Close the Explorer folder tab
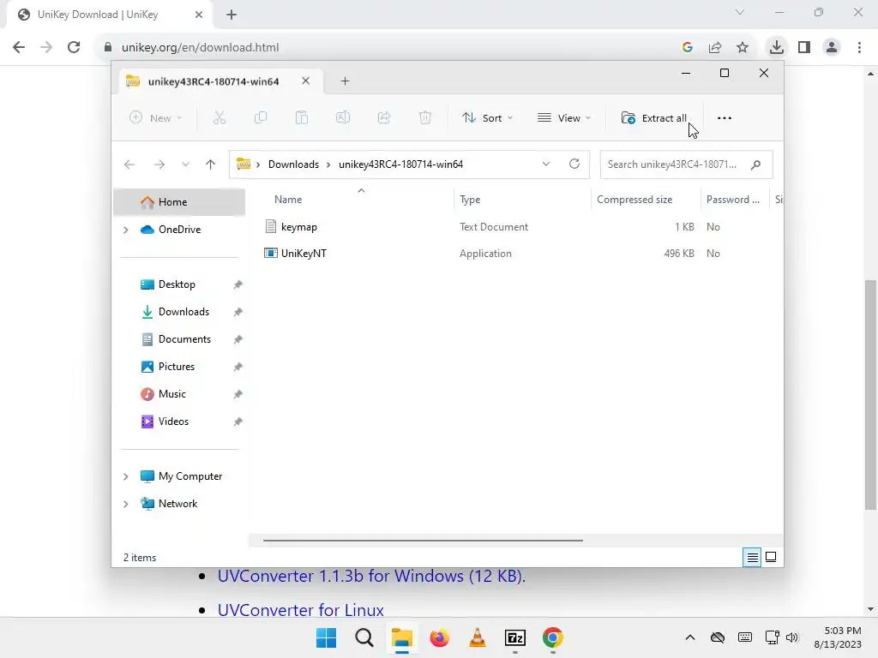This screenshot has height=658, width=878. [x=306, y=81]
